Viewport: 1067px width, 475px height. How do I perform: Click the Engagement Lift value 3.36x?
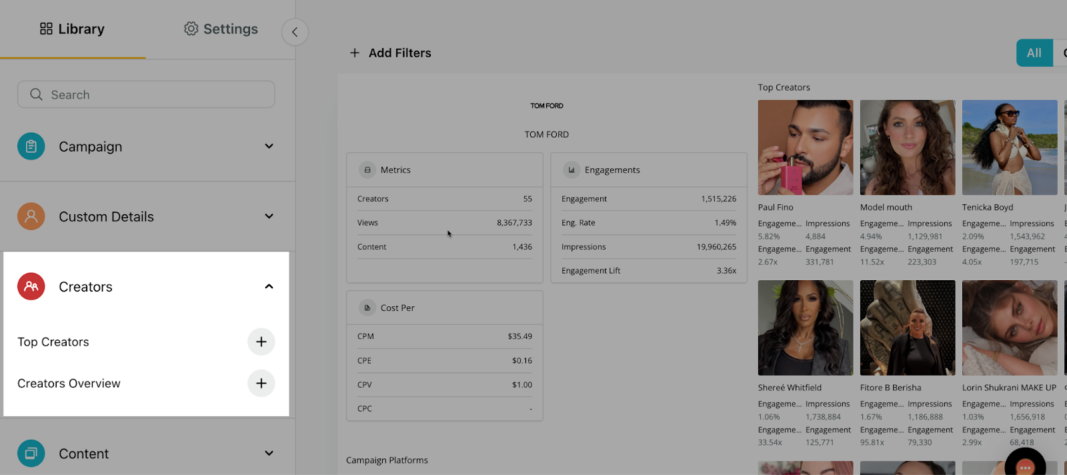tap(726, 271)
